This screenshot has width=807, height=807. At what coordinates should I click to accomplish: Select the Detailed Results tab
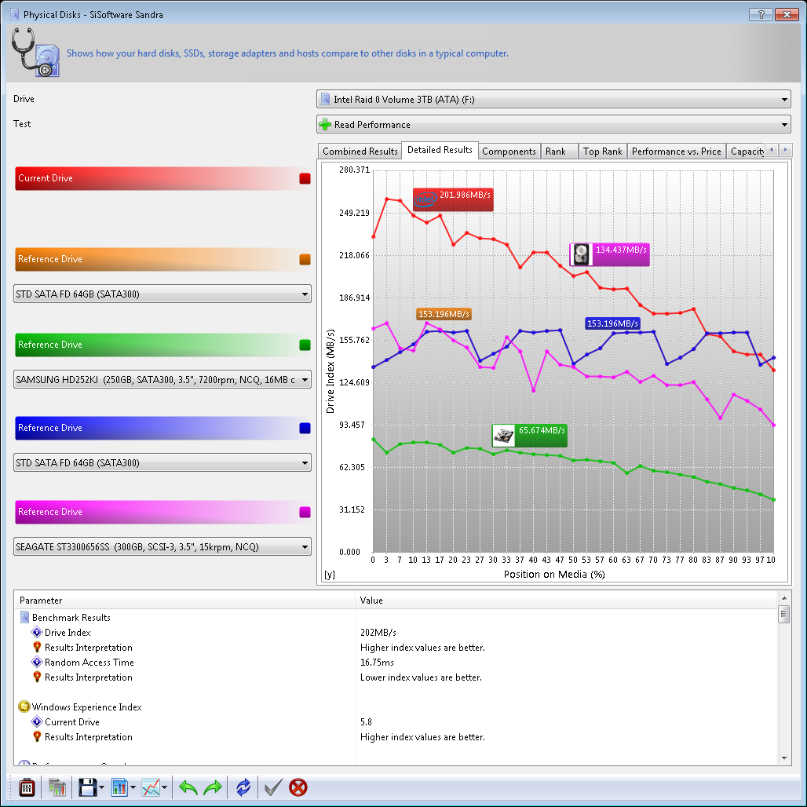[x=440, y=150]
